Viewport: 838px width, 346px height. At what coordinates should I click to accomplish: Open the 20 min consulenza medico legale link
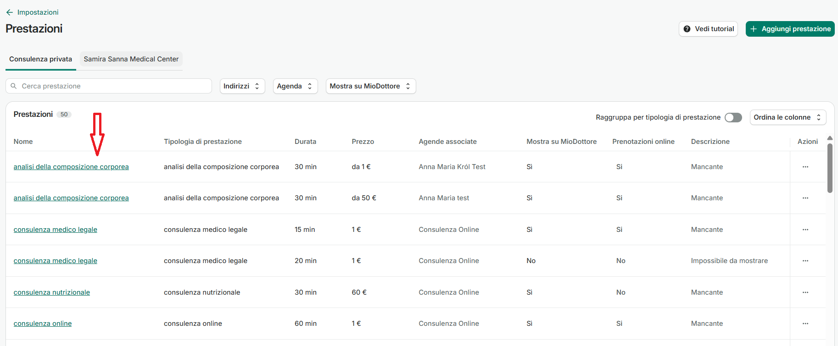pos(56,261)
